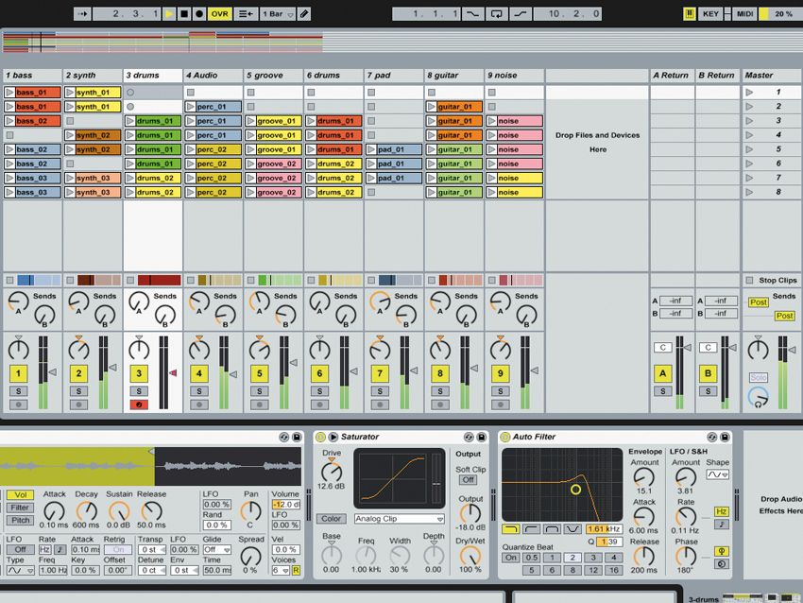Set Quantize Beat to 16 in Auto Filter
Viewport: 803px width, 603px height.
(x=613, y=569)
